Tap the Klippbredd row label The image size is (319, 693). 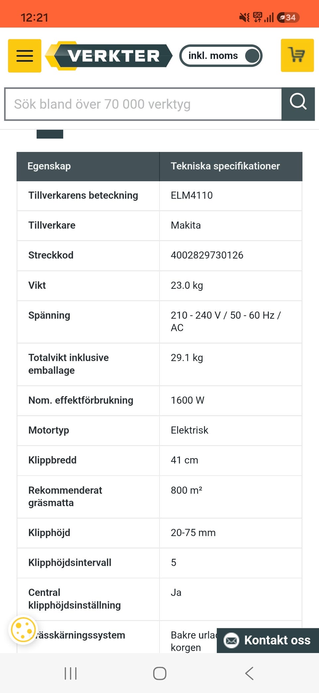(x=53, y=460)
